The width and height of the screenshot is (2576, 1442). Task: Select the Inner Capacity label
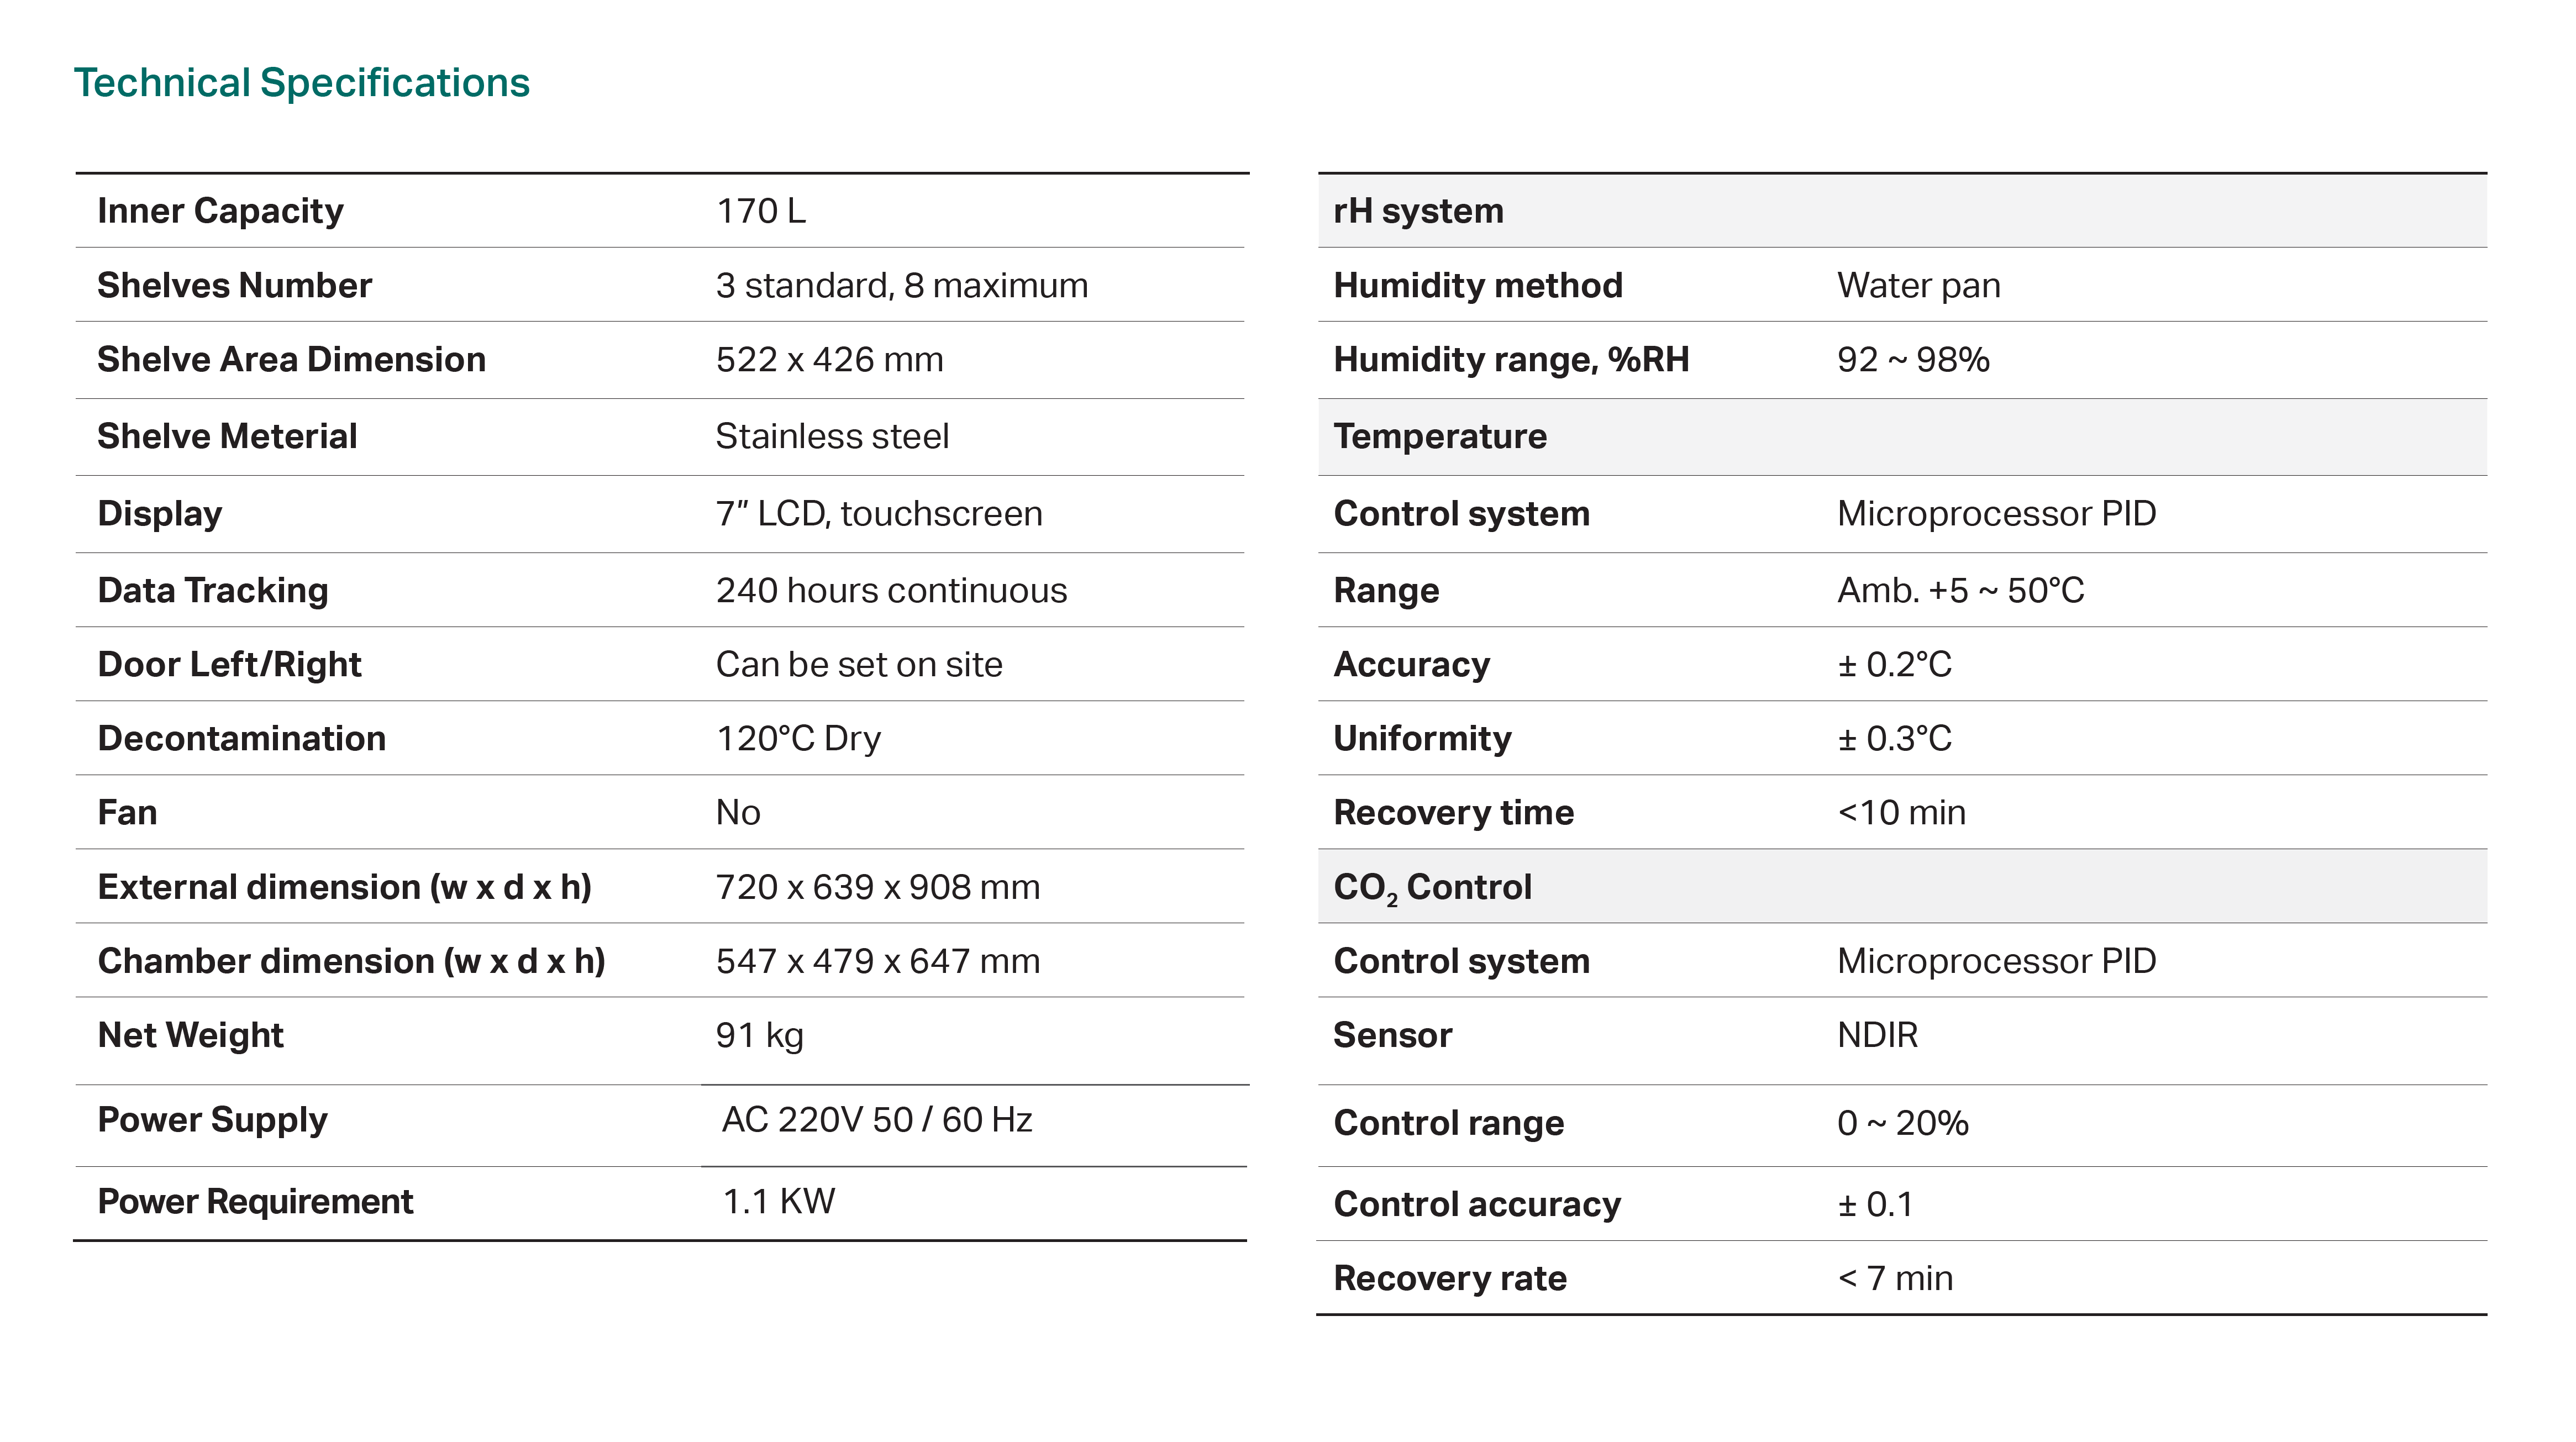click(220, 211)
